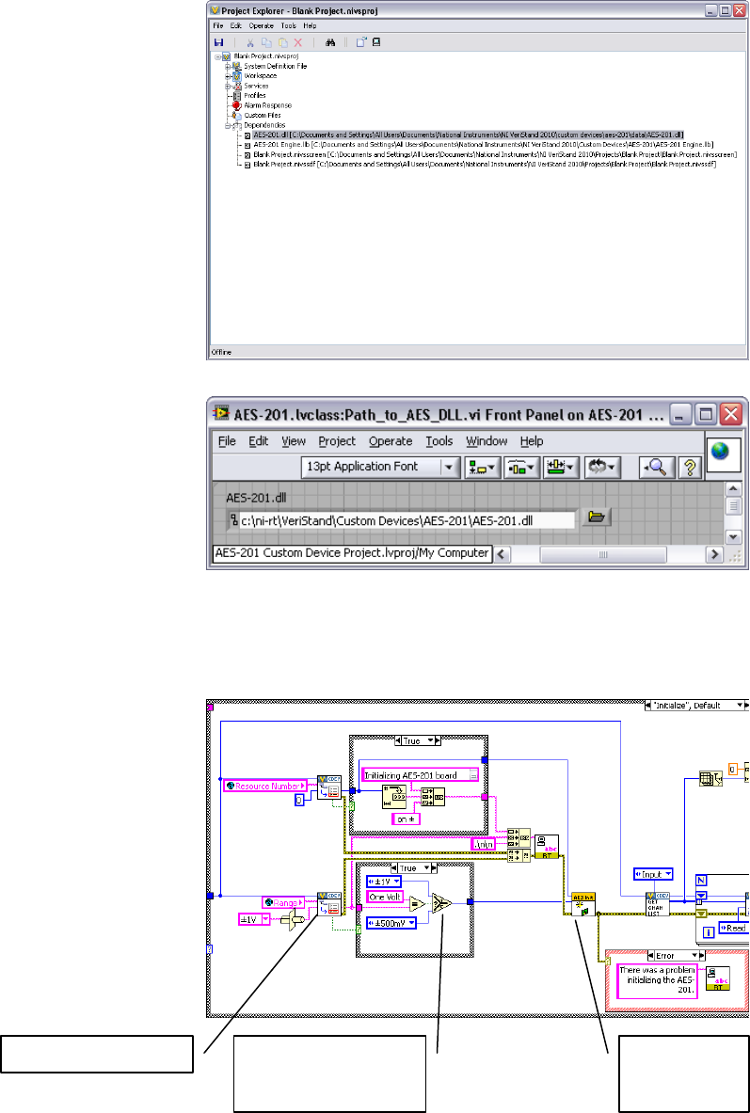
Task: Open the Reorder dropdown
Action: [602, 467]
